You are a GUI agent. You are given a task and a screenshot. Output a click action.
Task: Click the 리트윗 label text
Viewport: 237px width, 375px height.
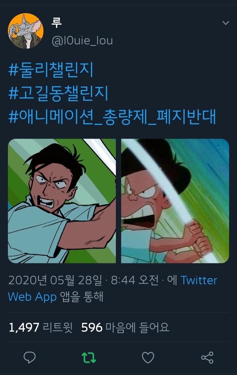pyautogui.click(x=58, y=327)
